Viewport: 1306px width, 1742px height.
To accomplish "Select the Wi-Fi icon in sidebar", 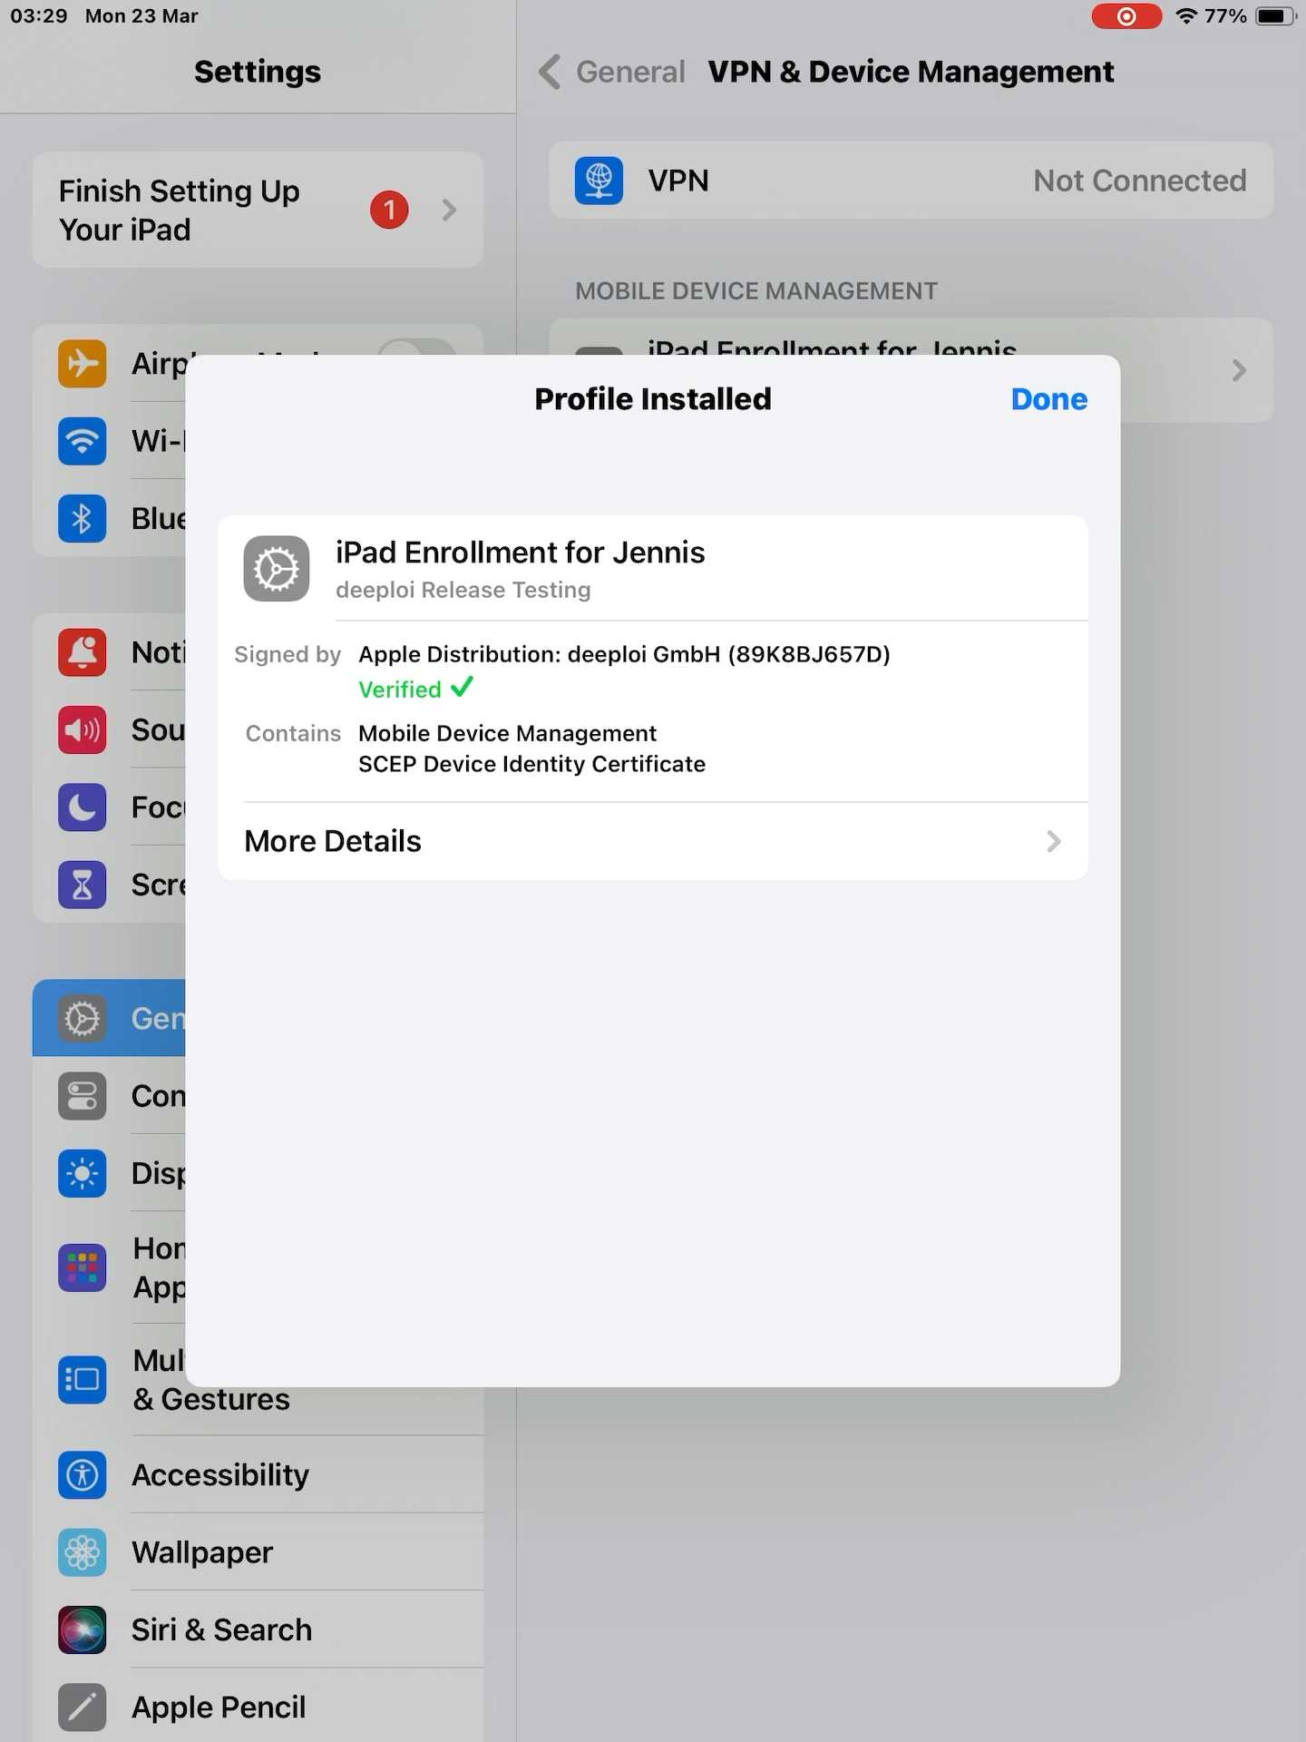I will pos(83,441).
